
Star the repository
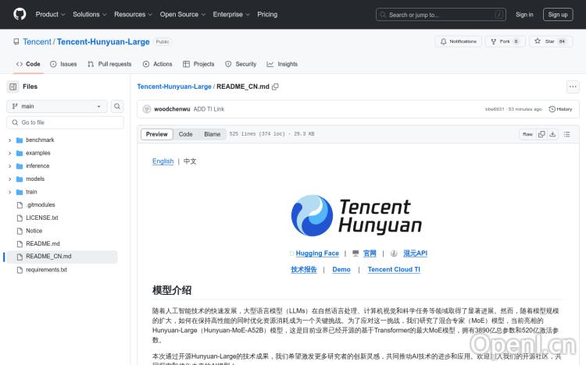(551, 41)
